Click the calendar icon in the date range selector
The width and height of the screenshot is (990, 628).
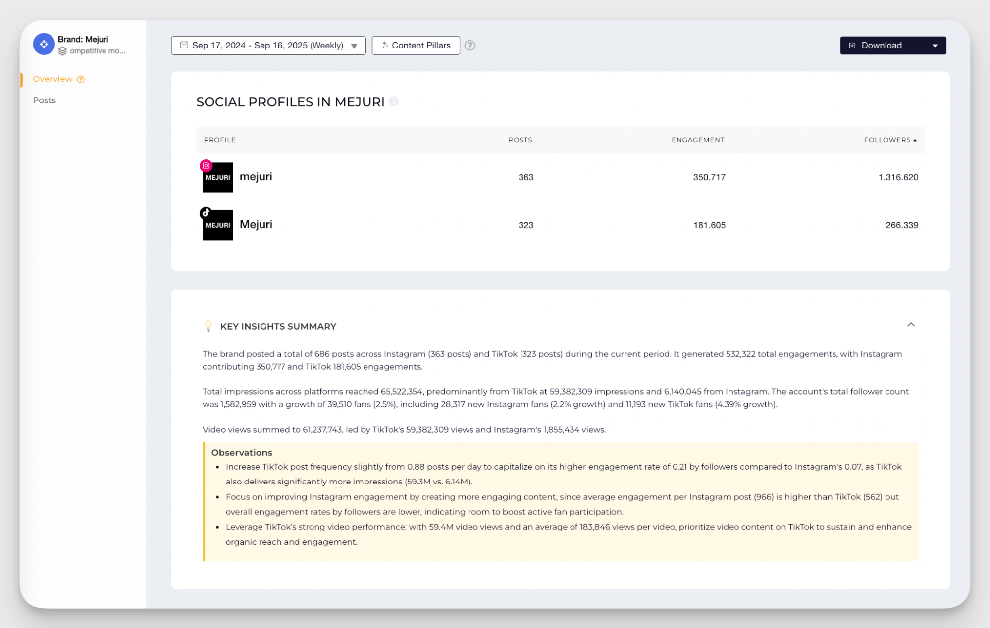(184, 45)
